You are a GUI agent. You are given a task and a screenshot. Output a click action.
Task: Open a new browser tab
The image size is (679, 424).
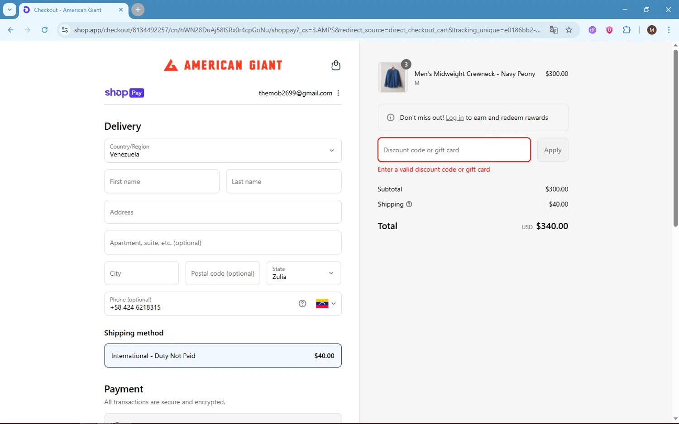pyautogui.click(x=138, y=9)
